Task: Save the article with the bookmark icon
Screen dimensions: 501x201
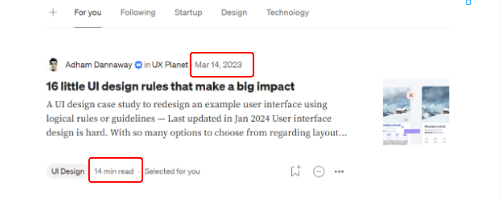Action: coord(295,171)
